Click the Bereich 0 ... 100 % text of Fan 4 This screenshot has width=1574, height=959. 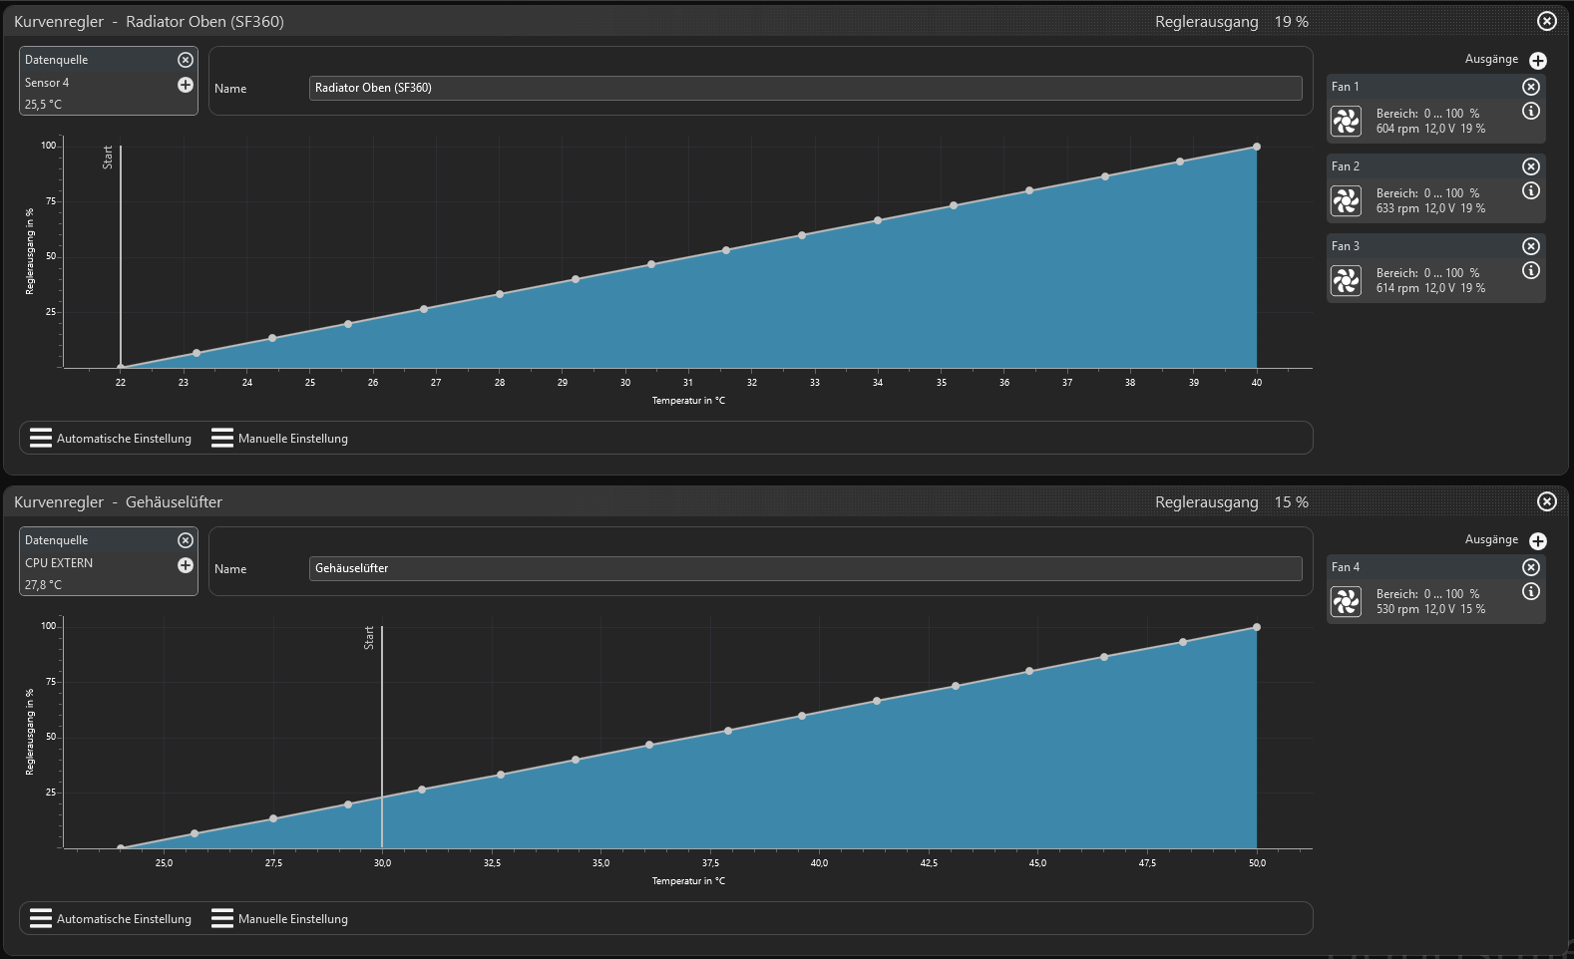click(1428, 594)
